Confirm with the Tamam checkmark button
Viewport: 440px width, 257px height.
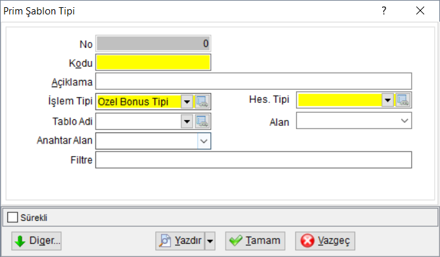(x=255, y=241)
